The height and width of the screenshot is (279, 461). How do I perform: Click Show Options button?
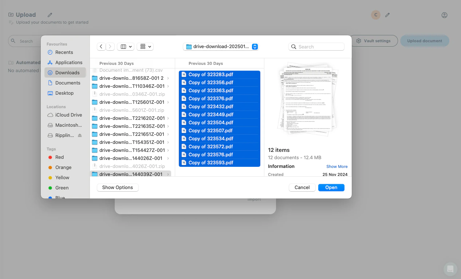click(x=118, y=187)
